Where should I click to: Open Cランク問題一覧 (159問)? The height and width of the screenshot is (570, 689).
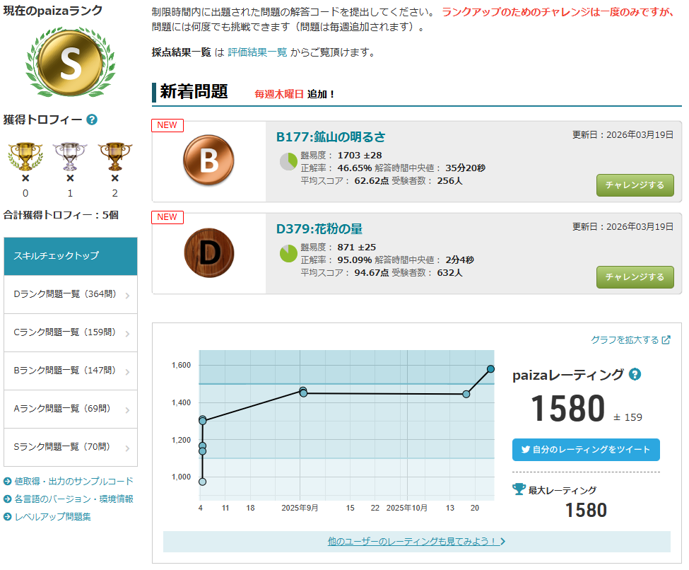(70, 333)
